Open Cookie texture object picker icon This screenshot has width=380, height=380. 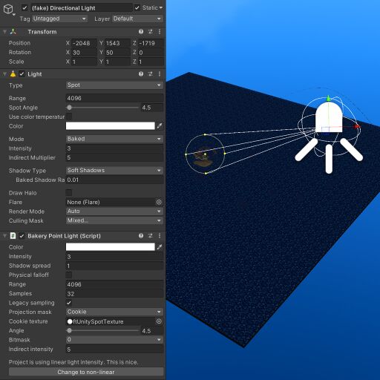click(x=159, y=321)
